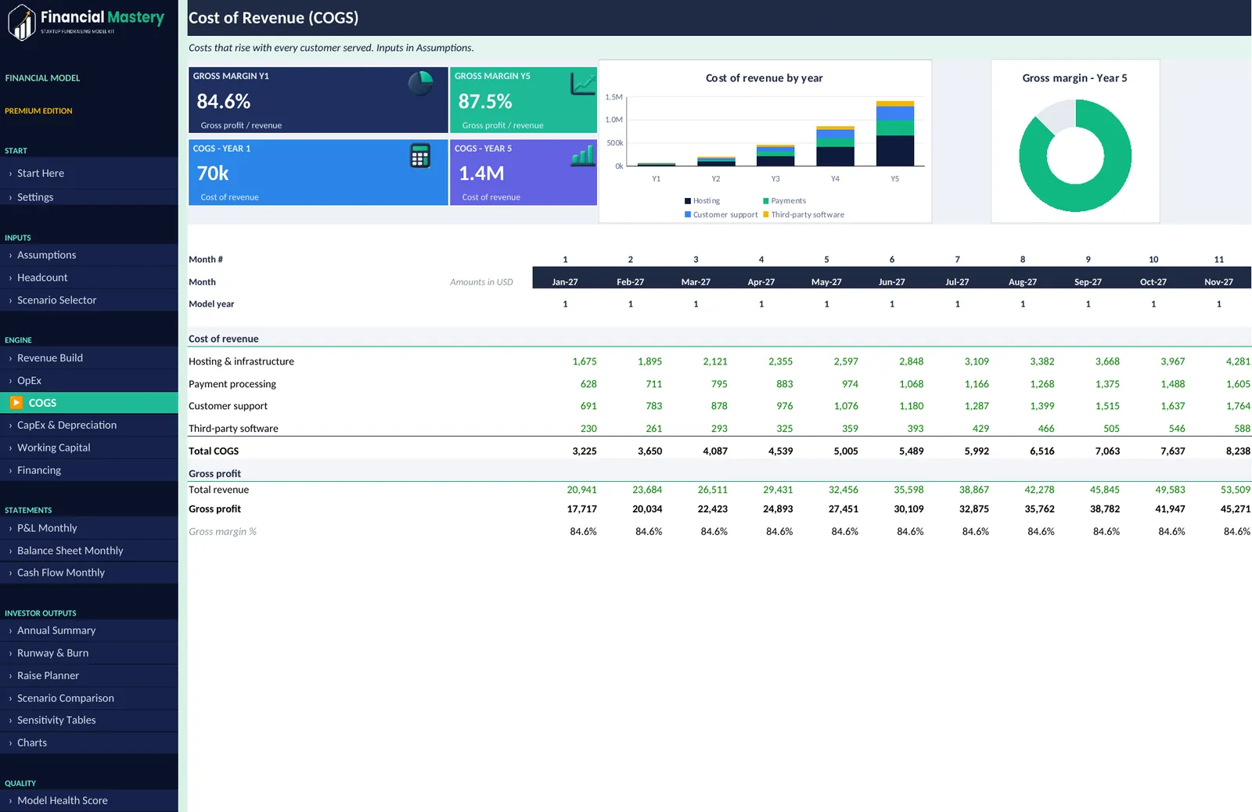
Task: Click the Gross margin Year 5 donut chart
Action: coord(1075,156)
